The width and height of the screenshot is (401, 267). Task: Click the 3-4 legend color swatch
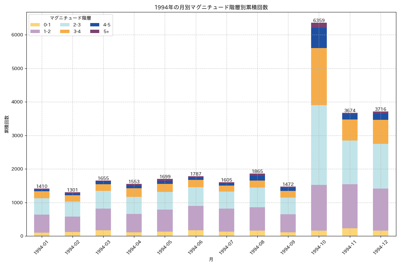pos(65,32)
